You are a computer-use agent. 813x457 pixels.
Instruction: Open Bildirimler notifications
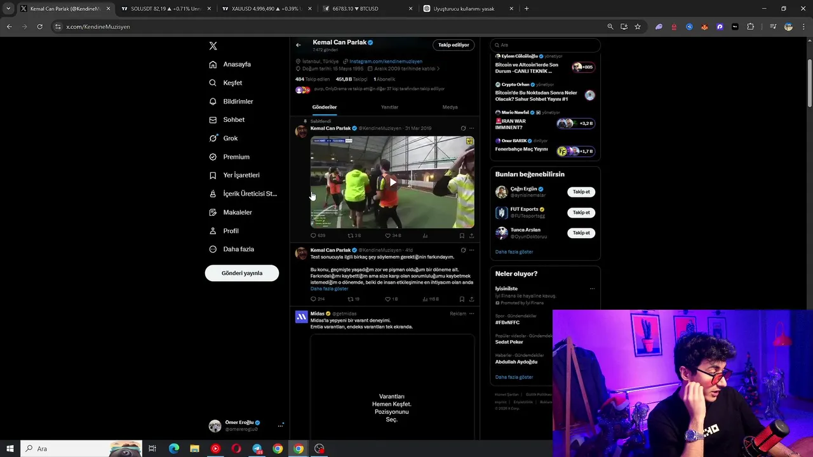231,102
